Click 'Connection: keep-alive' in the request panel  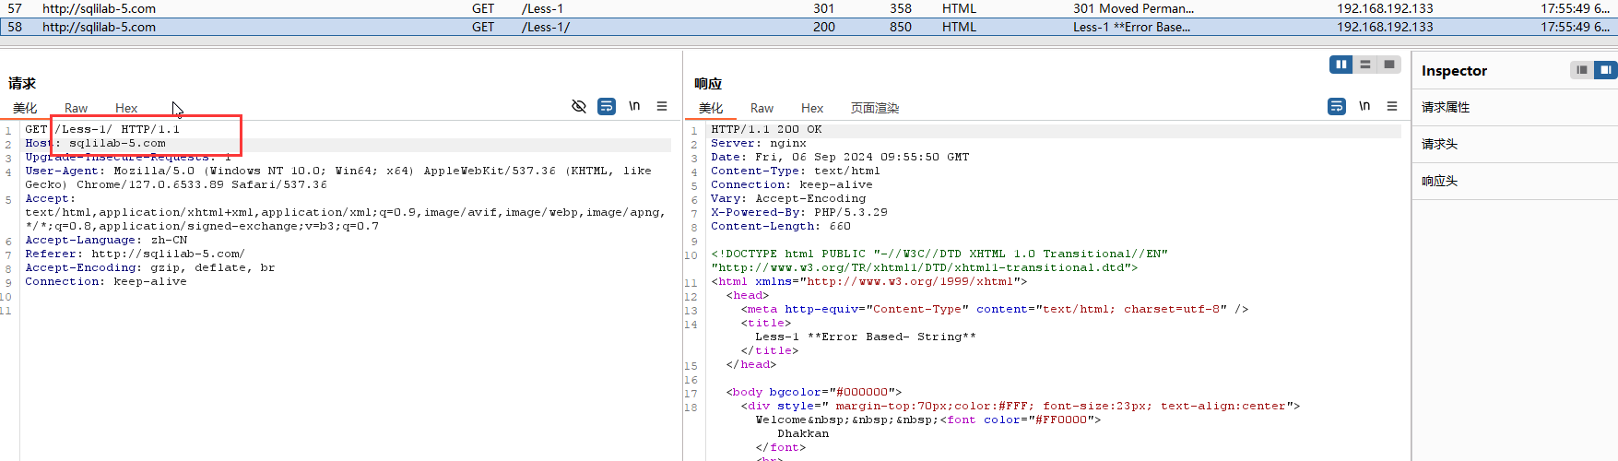click(x=105, y=281)
